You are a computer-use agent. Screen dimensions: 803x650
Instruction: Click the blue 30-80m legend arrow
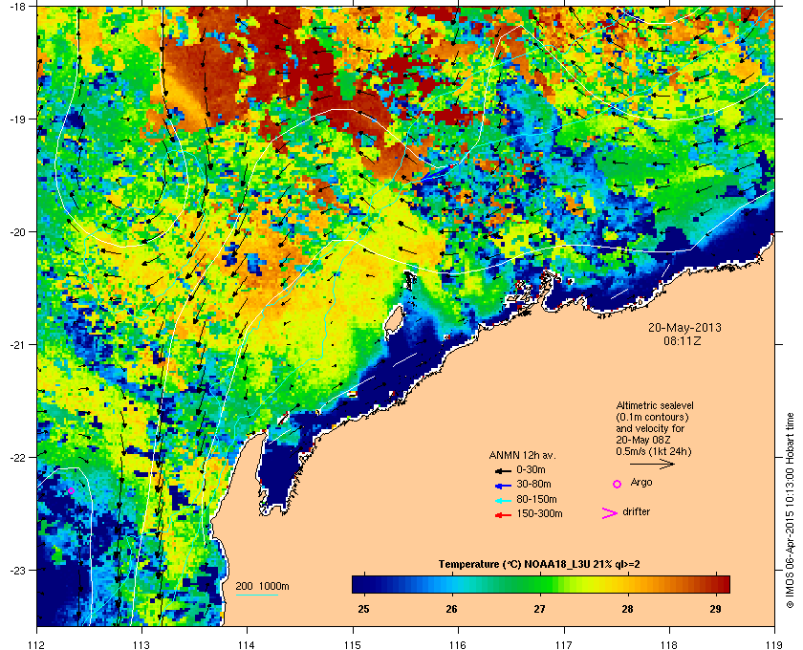coord(503,485)
